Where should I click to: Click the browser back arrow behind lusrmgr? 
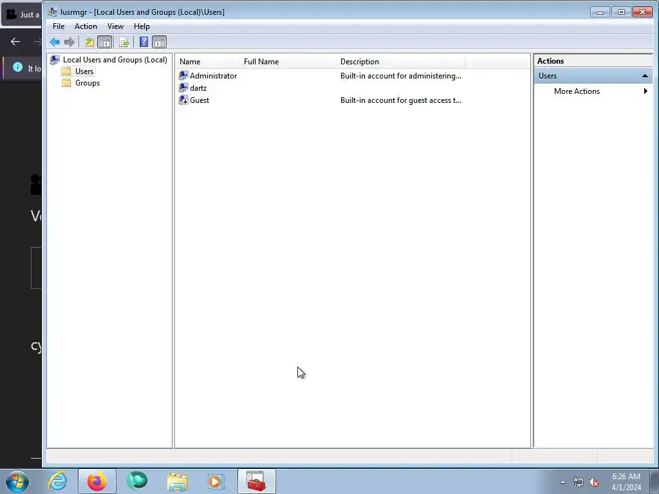tap(15, 42)
